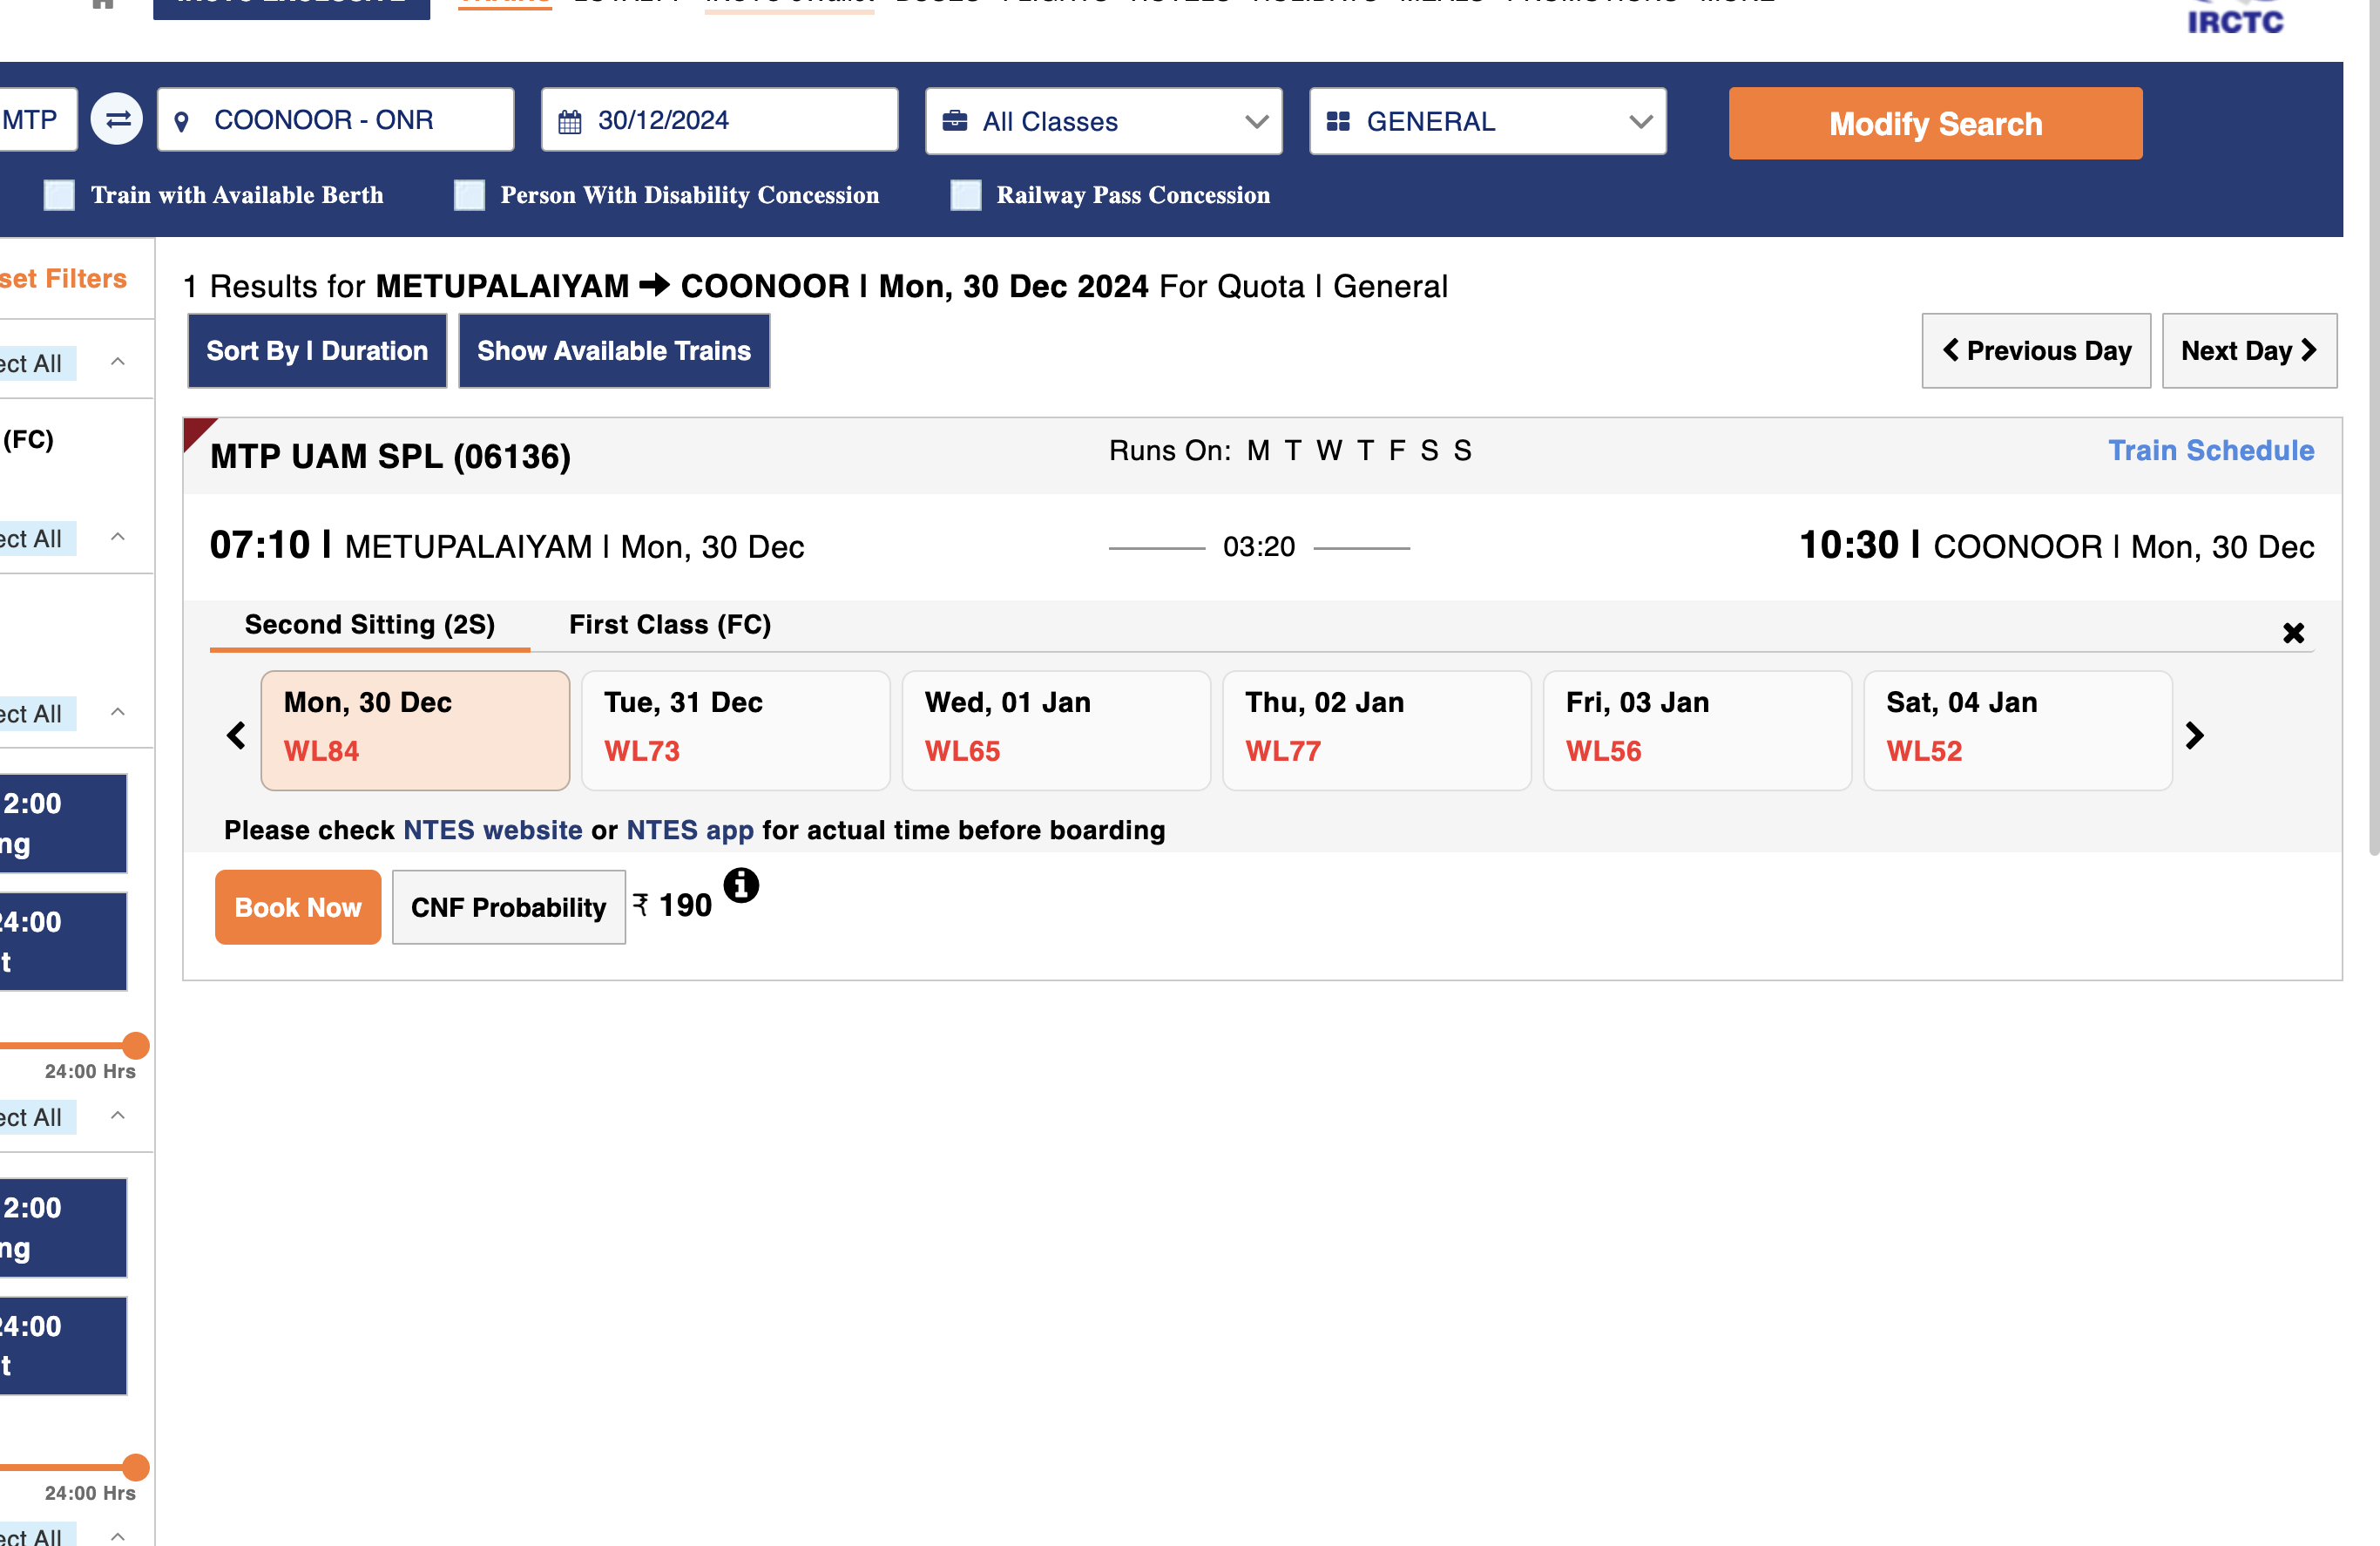Check the Railway Pass Concession box
The width and height of the screenshot is (2380, 1546).
click(x=965, y=195)
